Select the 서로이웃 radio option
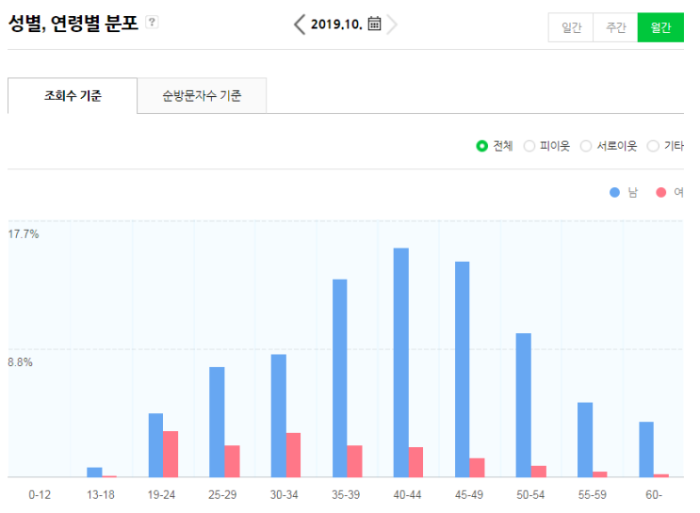This screenshot has width=700, height=513. pyautogui.click(x=586, y=146)
